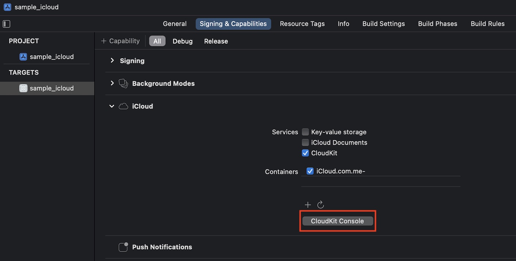Click the target app icon under TARGETS
516x261 pixels.
coord(23,88)
